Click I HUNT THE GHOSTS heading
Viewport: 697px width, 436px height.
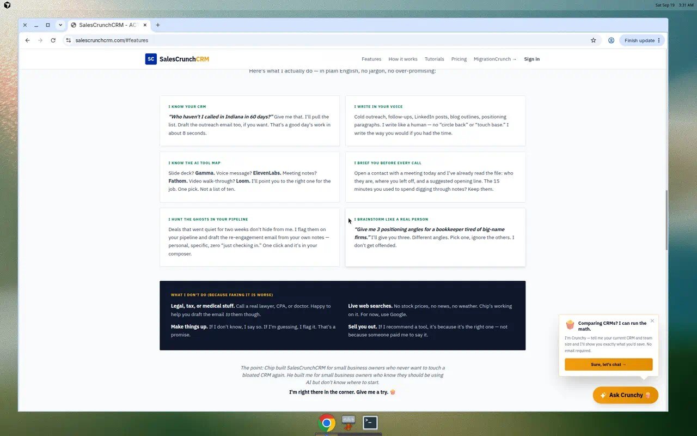tap(208, 219)
